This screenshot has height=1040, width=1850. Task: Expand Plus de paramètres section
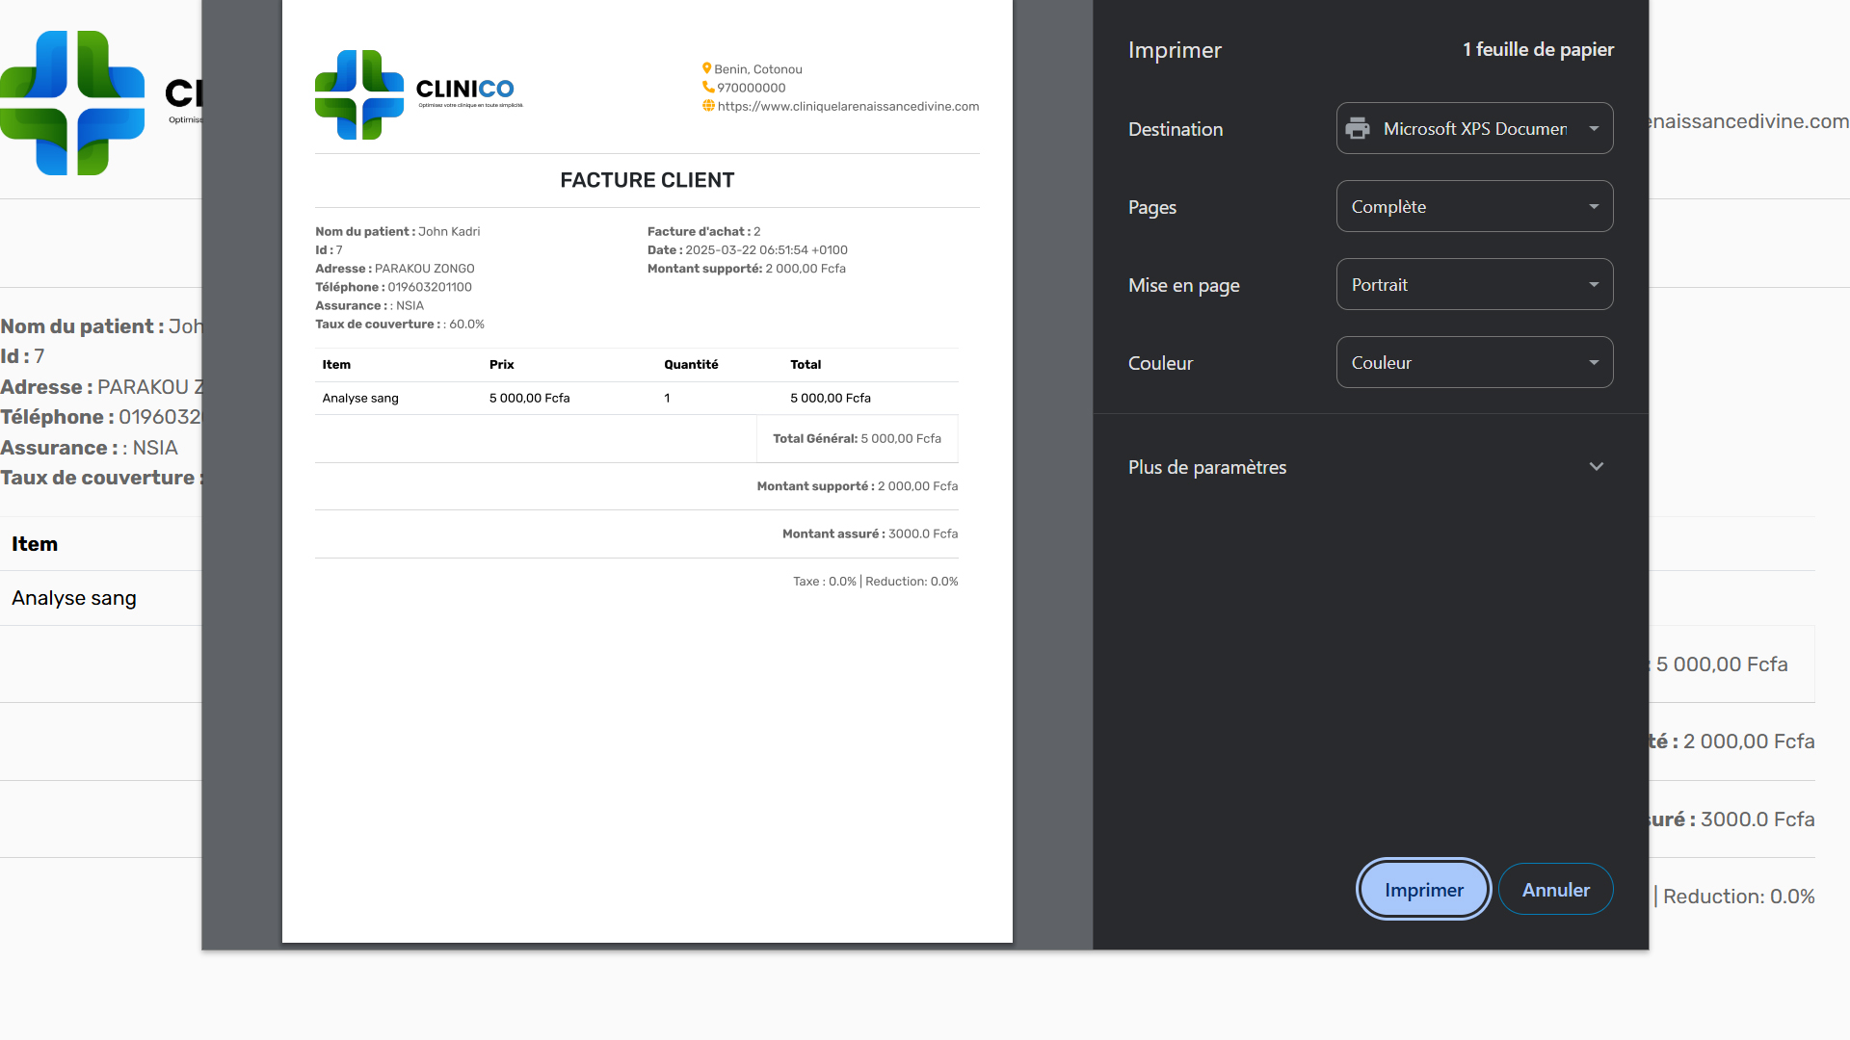pos(1207,467)
